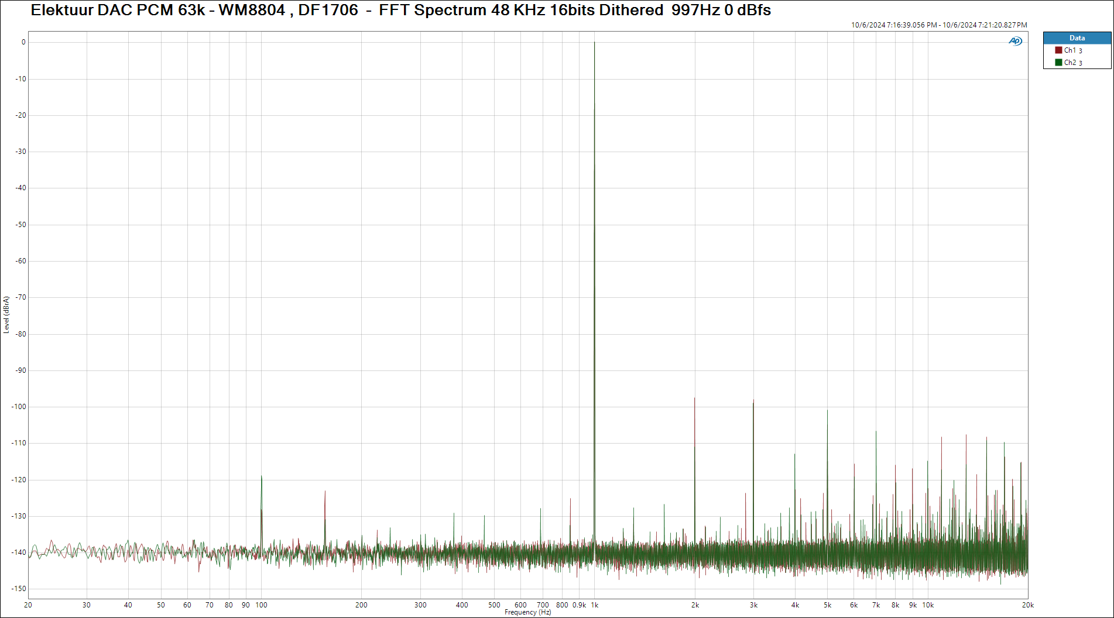Click the 20k tick on frequency axis
This screenshot has height=618, width=1114.
point(1027,605)
